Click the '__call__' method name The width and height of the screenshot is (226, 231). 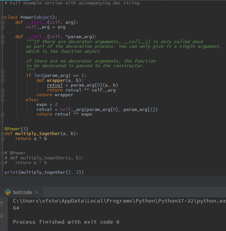click(x=36, y=37)
